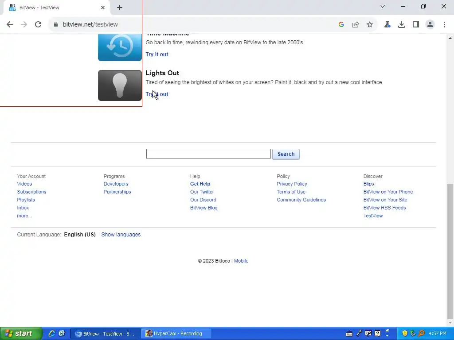Viewport: 454px width, 340px height.
Task: Open the Our Twitter link
Action: pyautogui.click(x=202, y=192)
